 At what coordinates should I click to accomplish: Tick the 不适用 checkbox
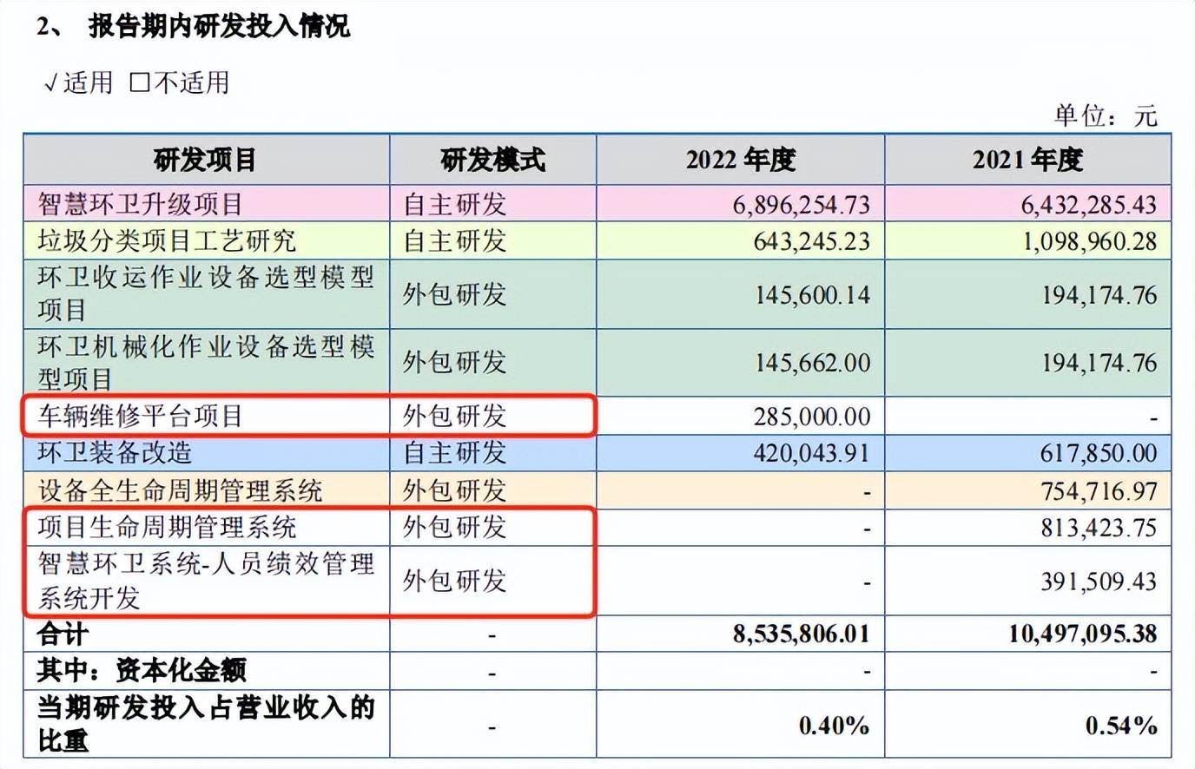139,83
